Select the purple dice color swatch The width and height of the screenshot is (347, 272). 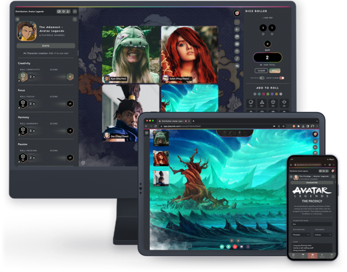272,94
